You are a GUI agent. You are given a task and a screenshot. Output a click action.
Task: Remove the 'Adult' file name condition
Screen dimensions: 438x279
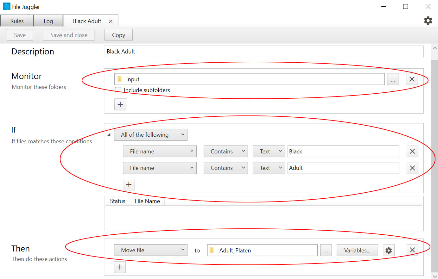point(412,168)
